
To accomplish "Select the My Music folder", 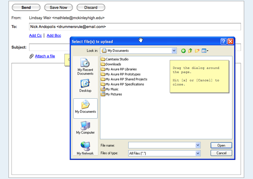I will (109, 89).
